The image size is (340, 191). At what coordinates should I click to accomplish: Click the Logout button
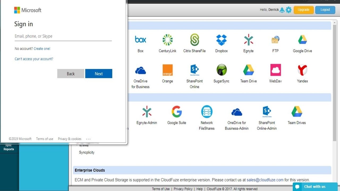click(x=325, y=10)
